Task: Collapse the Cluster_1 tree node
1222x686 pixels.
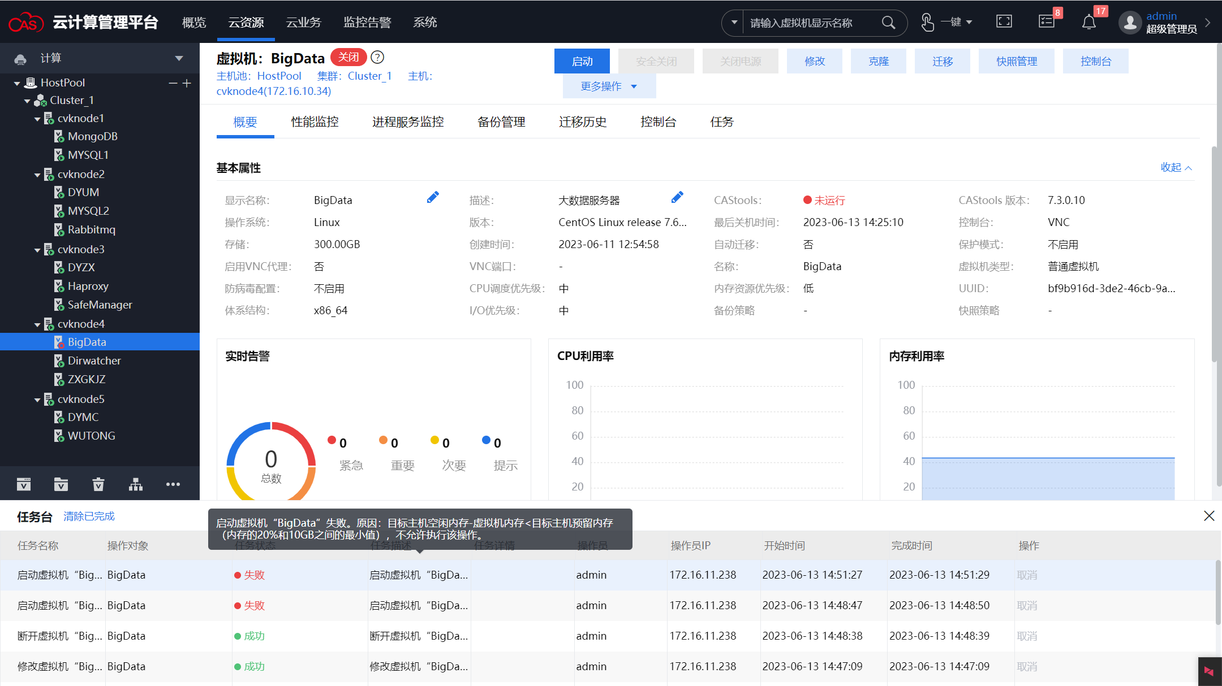Action: (x=27, y=101)
